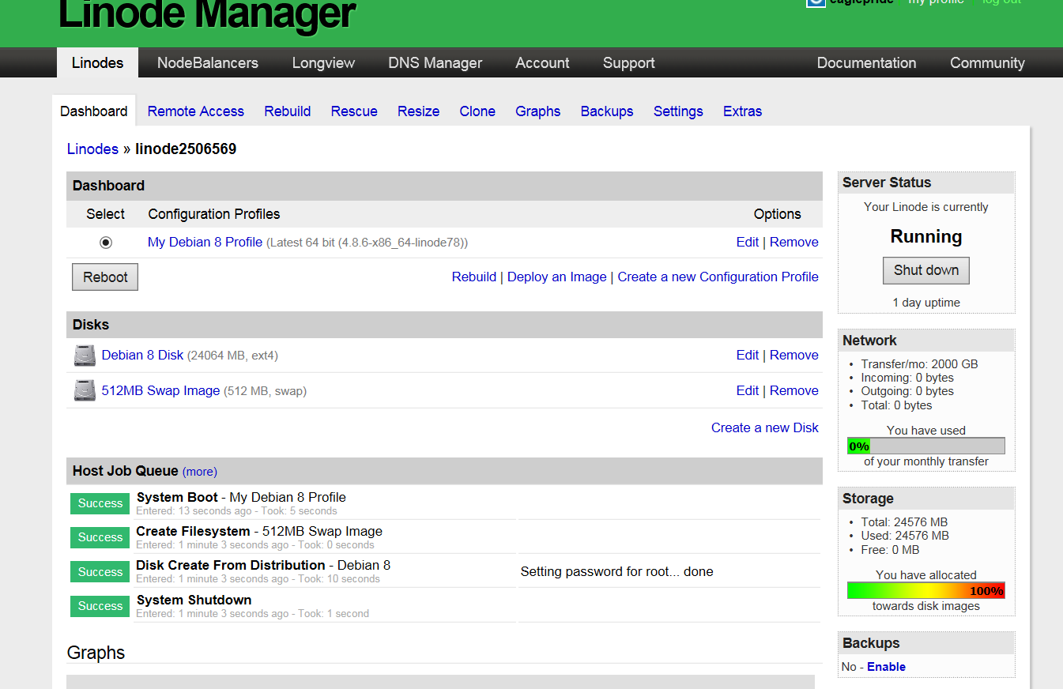
Task: Open the Support tab
Action: coord(628,62)
